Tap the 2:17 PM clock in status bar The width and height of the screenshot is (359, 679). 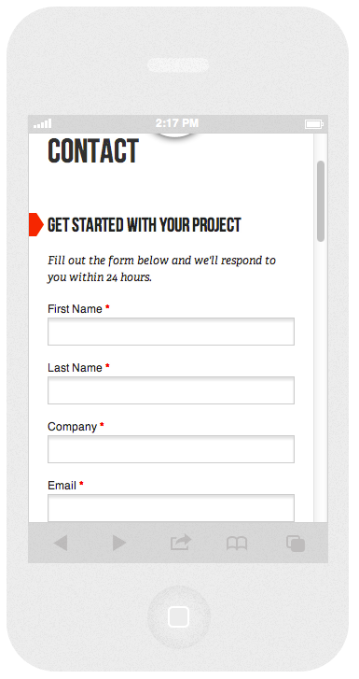[177, 123]
